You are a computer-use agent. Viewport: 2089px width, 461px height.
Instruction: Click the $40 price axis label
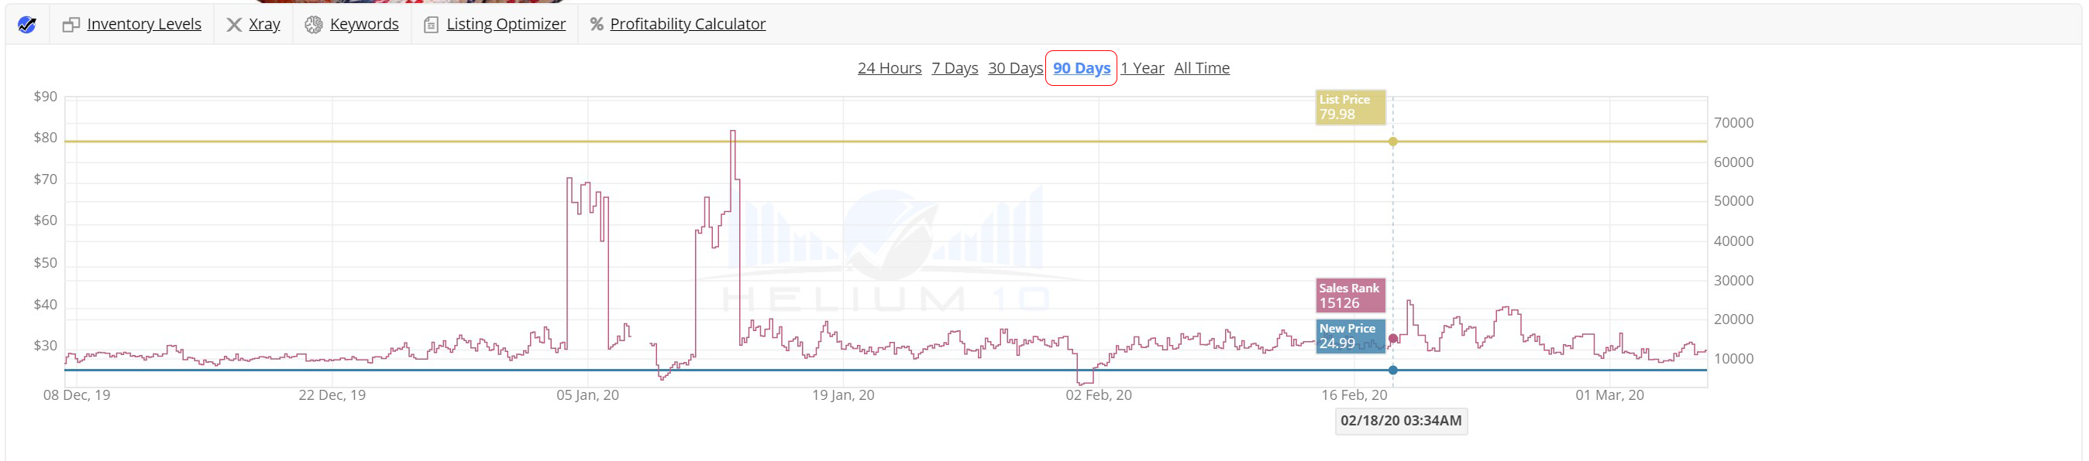pos(46,306)
